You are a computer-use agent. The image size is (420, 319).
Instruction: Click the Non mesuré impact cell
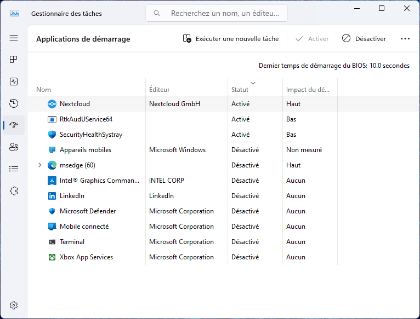pyautogui.click(x=304, y=150)
